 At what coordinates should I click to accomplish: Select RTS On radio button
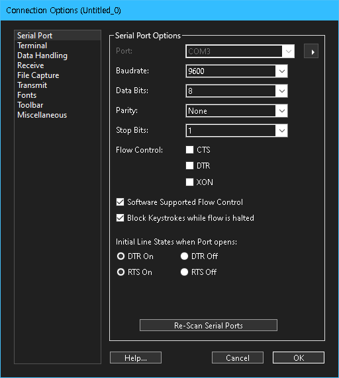pos(121,272)
